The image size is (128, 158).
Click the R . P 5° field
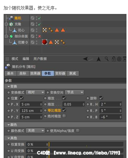[x=111, y=111]
